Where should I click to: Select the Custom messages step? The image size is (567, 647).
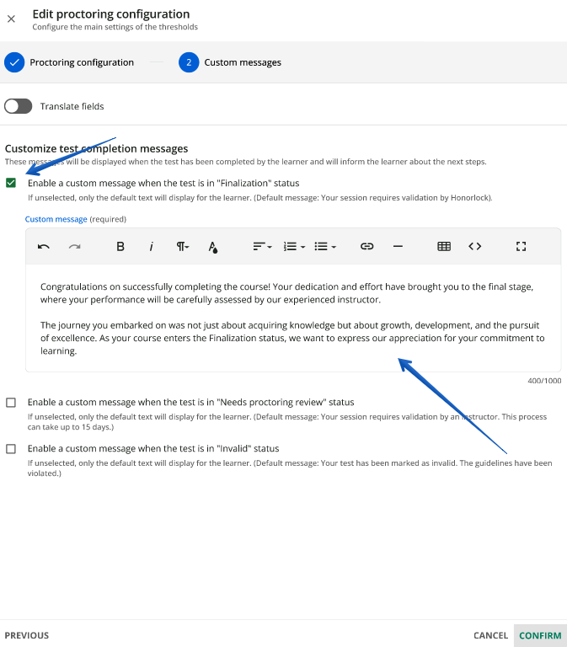[x=230, y=62]
